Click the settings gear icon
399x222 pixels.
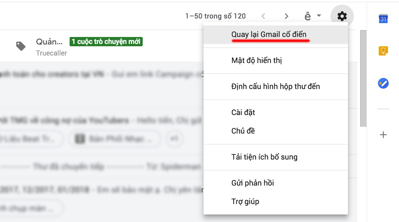[x=342, y=16]
